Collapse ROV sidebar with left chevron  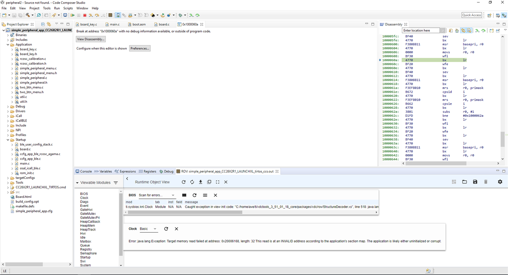tap(127, 179)
